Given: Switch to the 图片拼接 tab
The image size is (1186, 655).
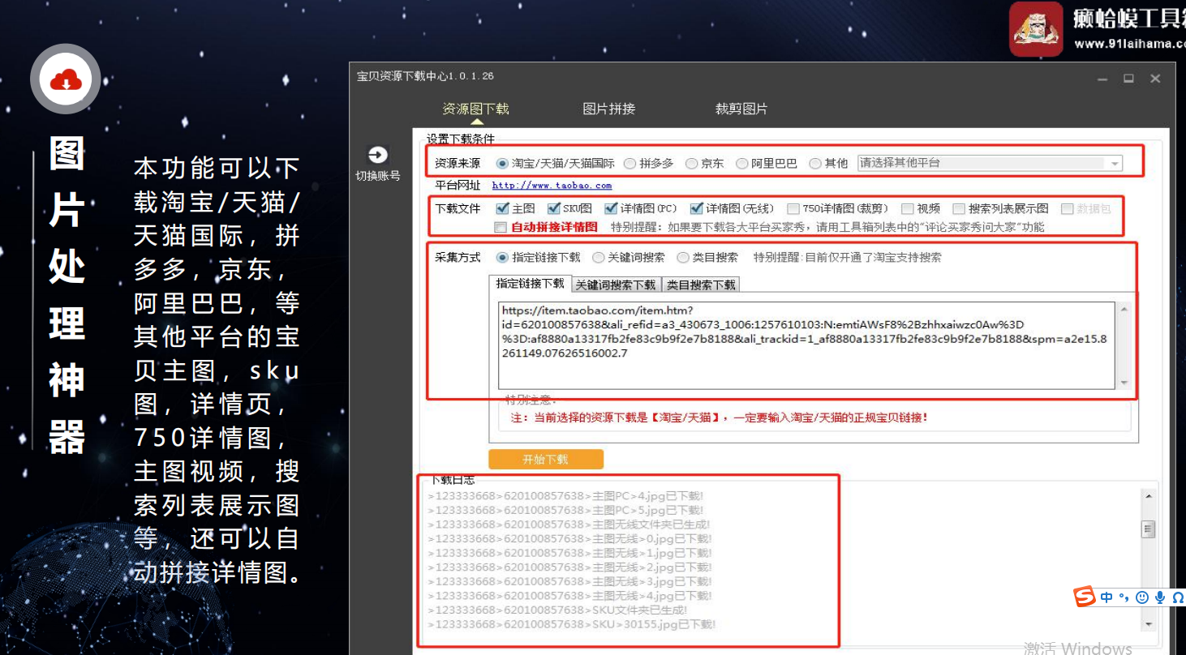Looking at the screenshot, I should [x=608, y=109].
